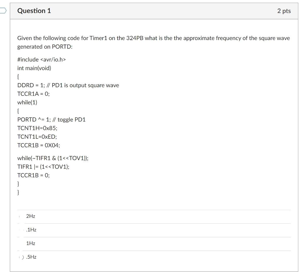Click the question prompt text

click(x=153, y=42)
